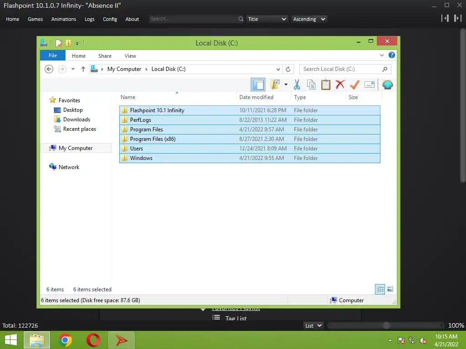Open recent locations dropdown arrow

73,69
